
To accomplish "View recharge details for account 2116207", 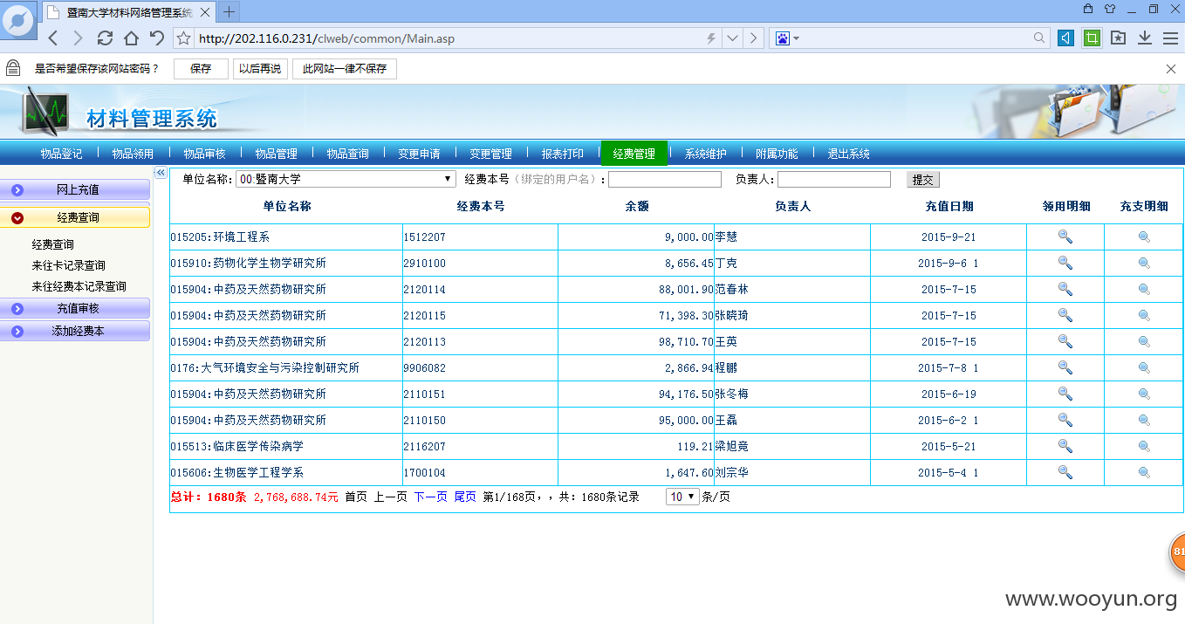I will pyautogui.click(x=1144, y=446).
